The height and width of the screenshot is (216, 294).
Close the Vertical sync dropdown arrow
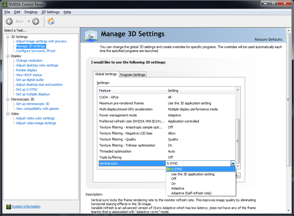click(233, 163)
